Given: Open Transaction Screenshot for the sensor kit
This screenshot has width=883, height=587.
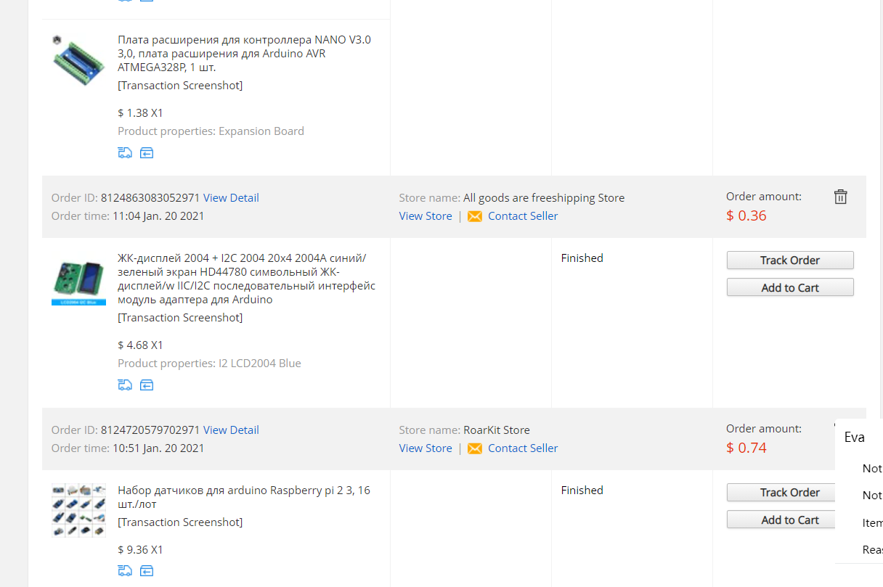Looking at the screenshot, I should tap(180, 522).
